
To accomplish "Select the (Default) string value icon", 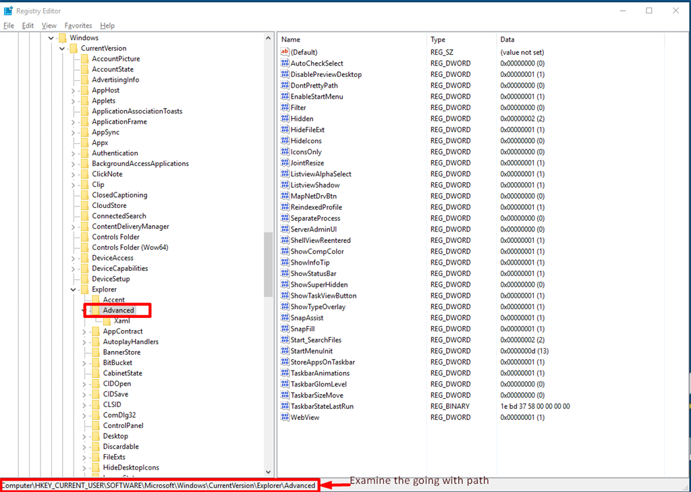I will point(285,52).
